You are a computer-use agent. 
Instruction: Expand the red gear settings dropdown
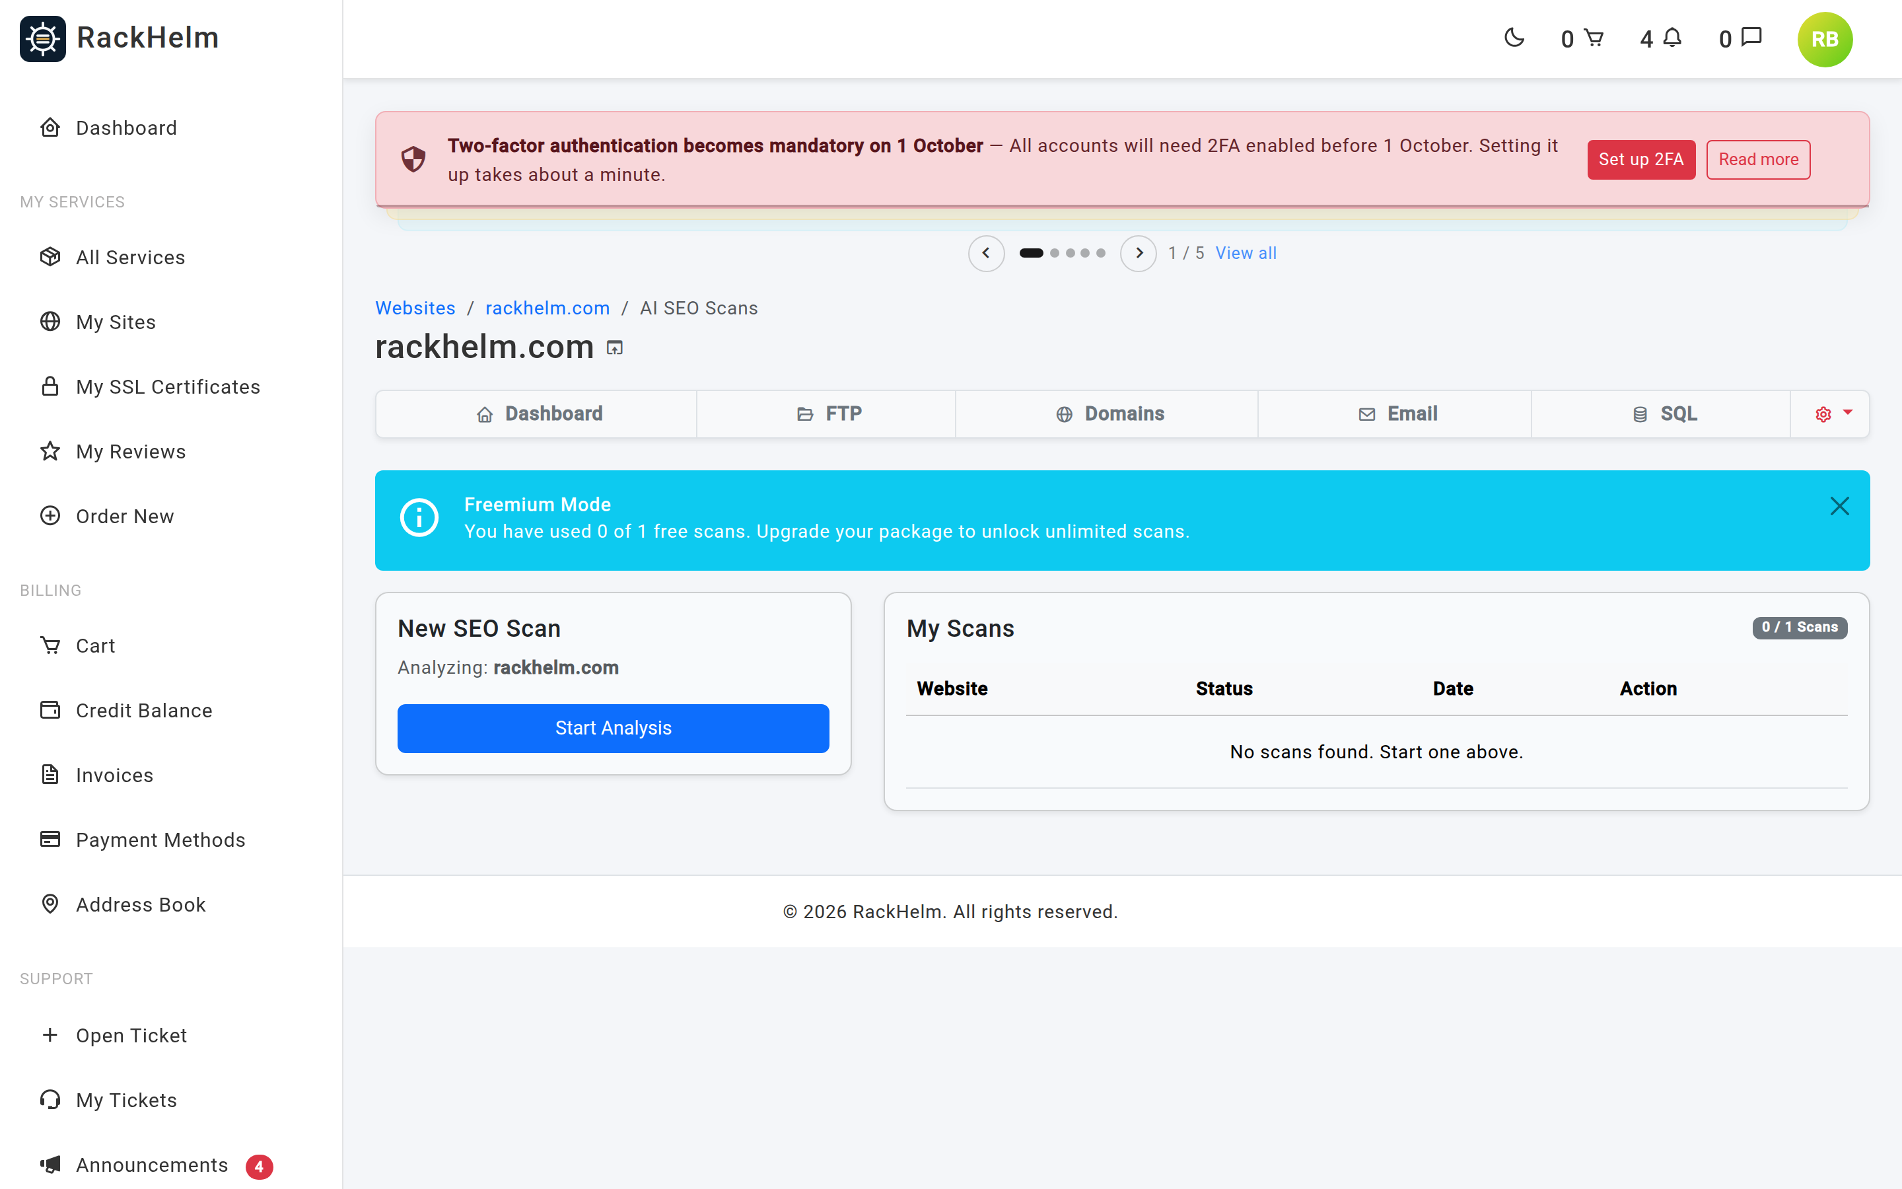(1831, 414)
